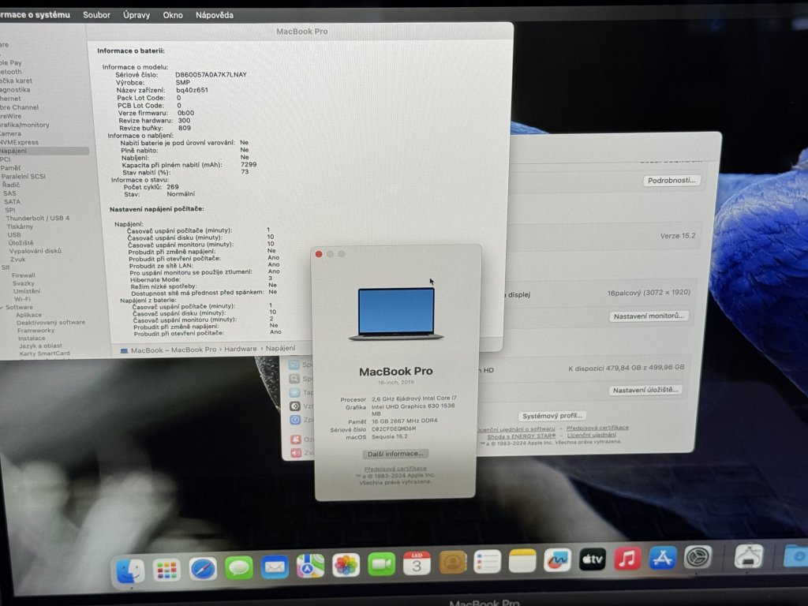Screen dimensions: 808x606
Task: Open the blue accessibility icon in the System Settings sidebar
Action: 295,420
